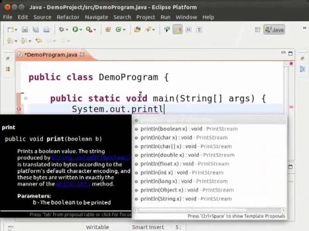The height and width of the screenshot is (231, 309).
Task: Toggle Mark Occurrences highlighter button
Action: point(178,29)
